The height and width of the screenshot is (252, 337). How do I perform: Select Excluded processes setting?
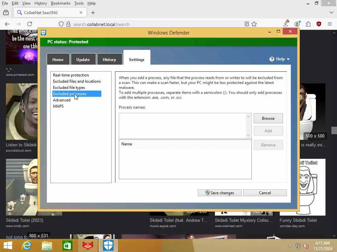click(x=77, y=94)
